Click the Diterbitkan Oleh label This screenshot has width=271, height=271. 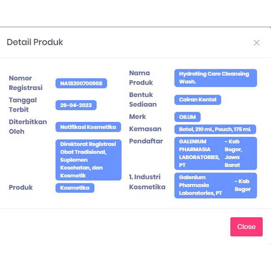click(28, 127)
